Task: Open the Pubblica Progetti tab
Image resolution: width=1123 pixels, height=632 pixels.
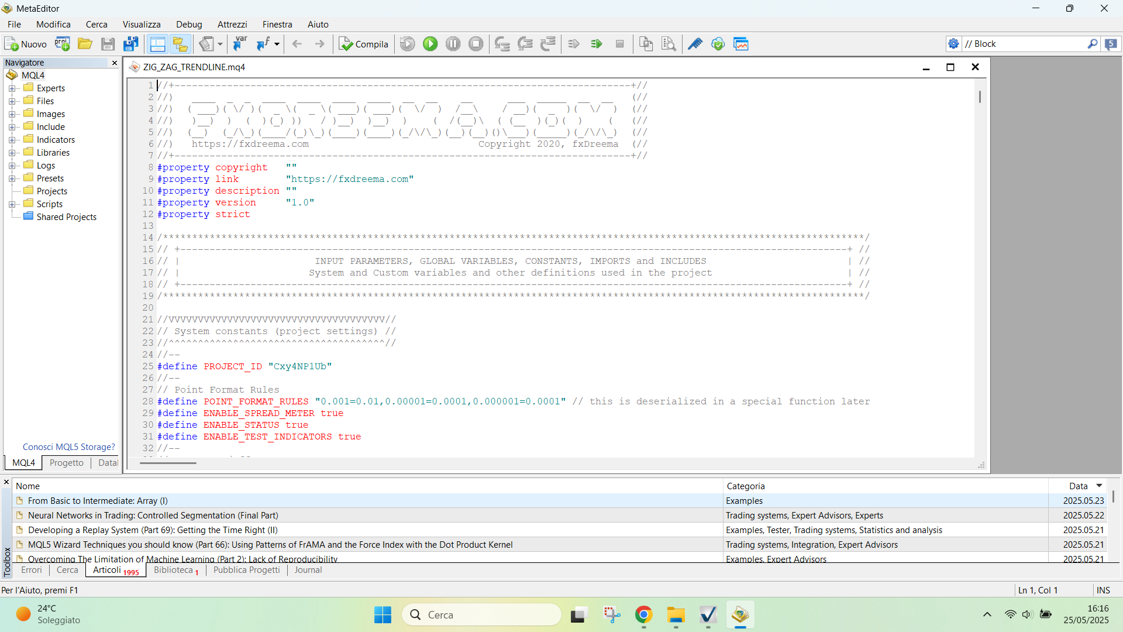Action: [246, 570]
